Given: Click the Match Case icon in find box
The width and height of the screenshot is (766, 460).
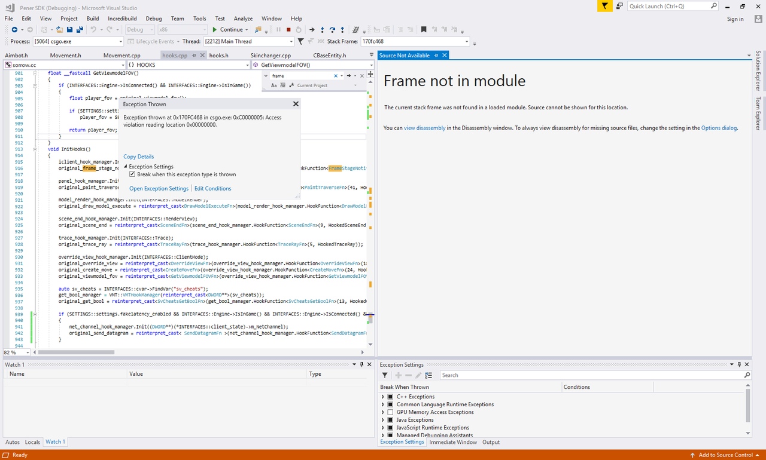Looking at the screenshot, I should (x=274, y=85).
